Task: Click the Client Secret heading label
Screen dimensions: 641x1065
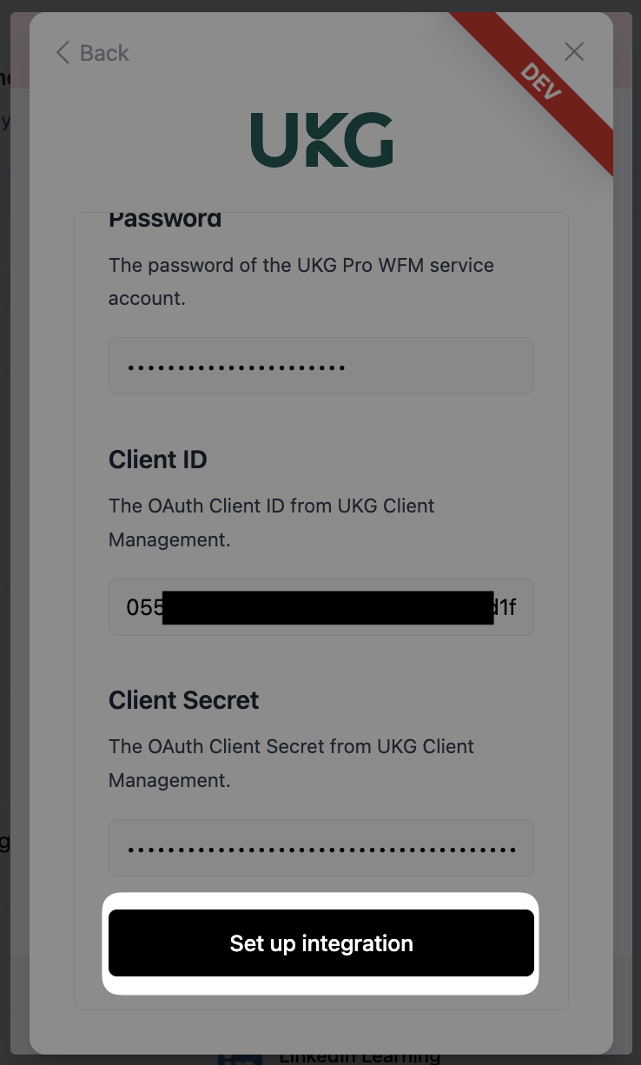Action: point(184,700)
